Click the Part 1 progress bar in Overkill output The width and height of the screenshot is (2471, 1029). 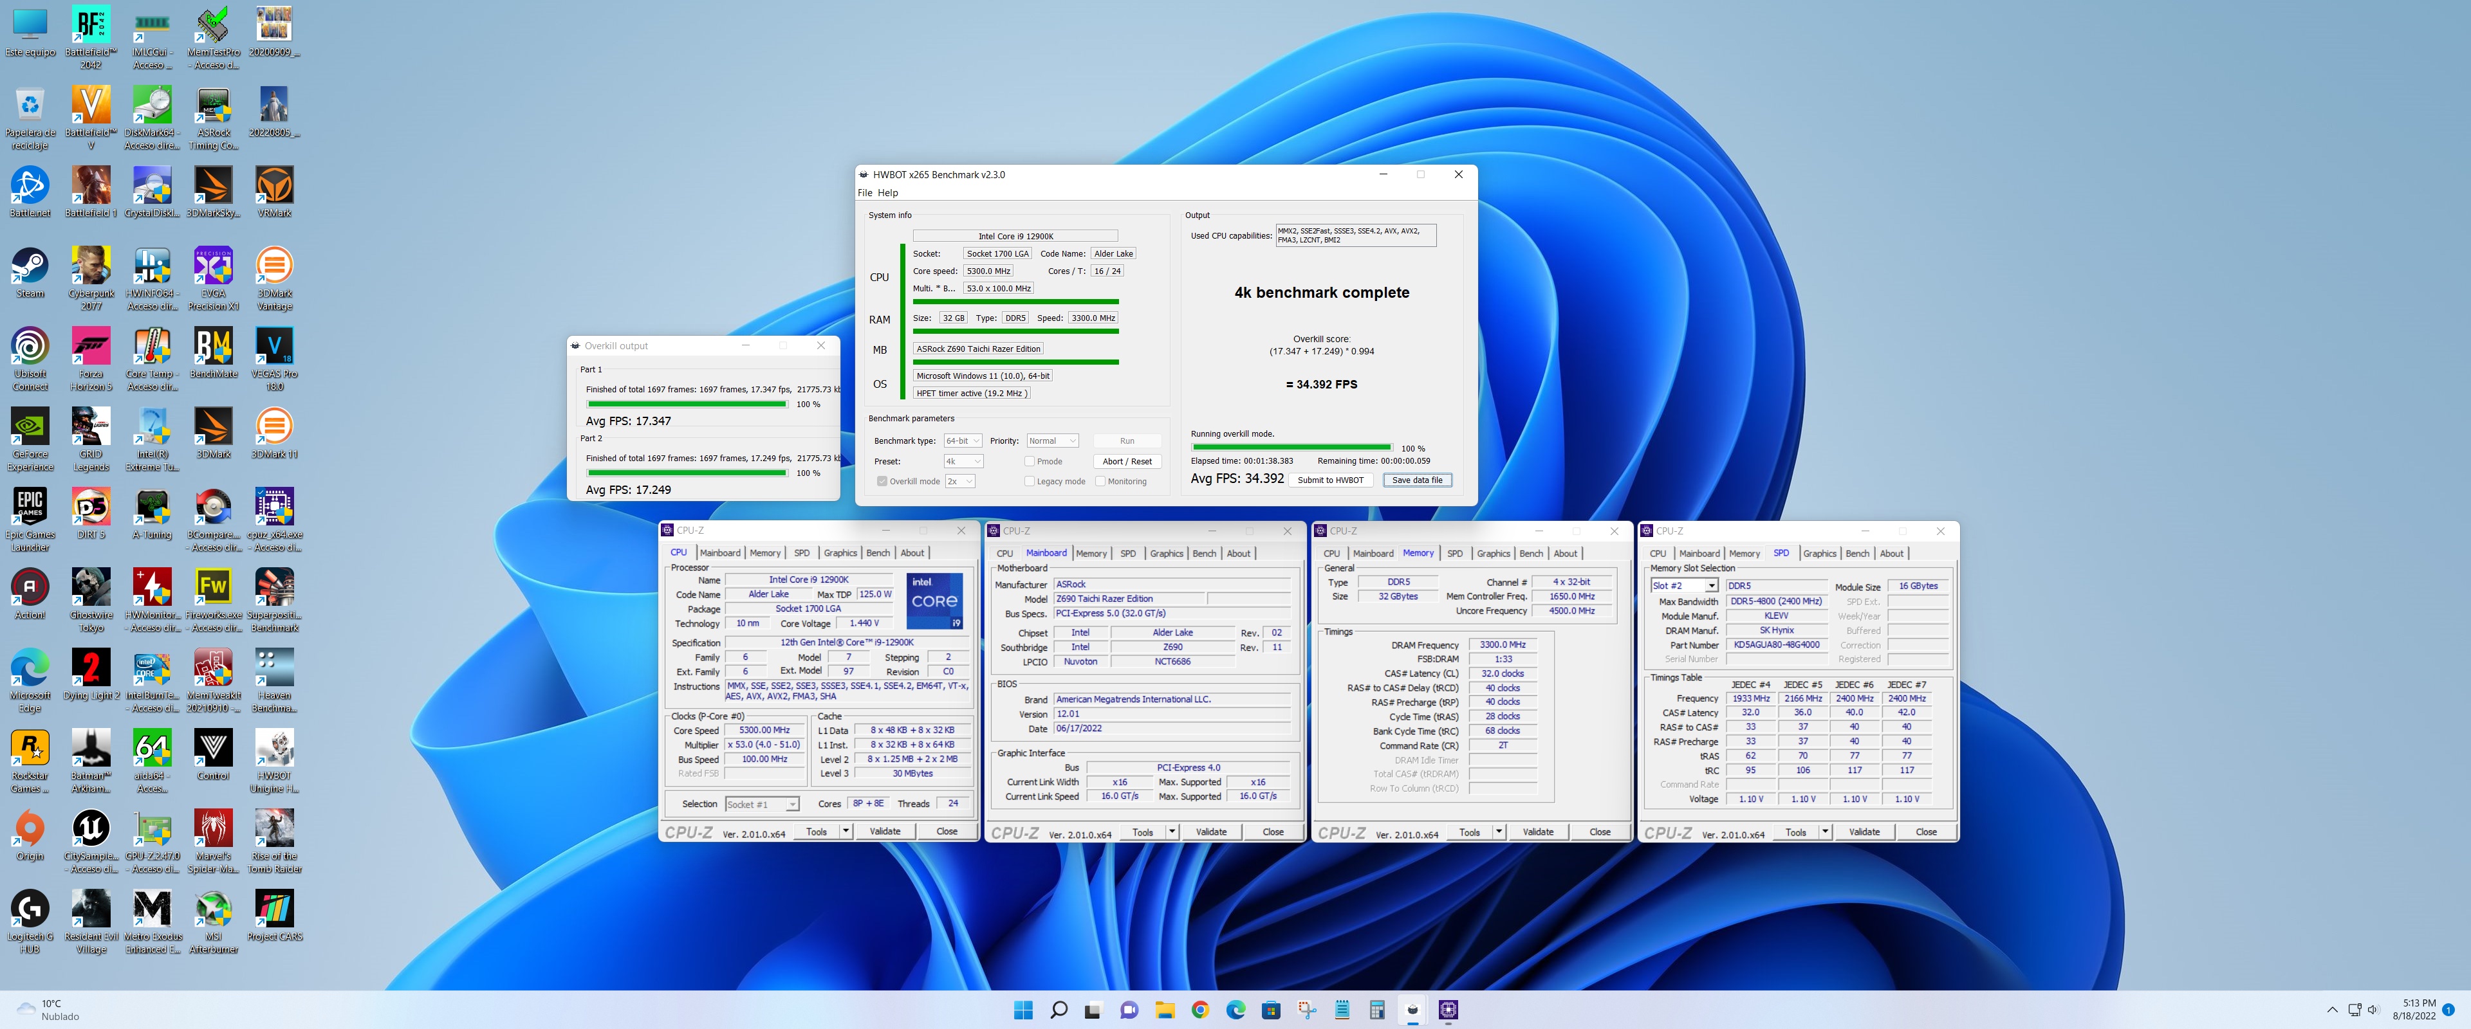click(x=687, y=405)
